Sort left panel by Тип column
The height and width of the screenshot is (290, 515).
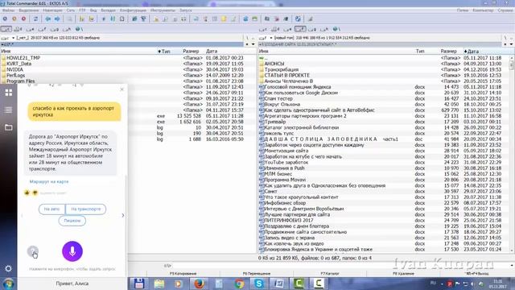[164, 52]
